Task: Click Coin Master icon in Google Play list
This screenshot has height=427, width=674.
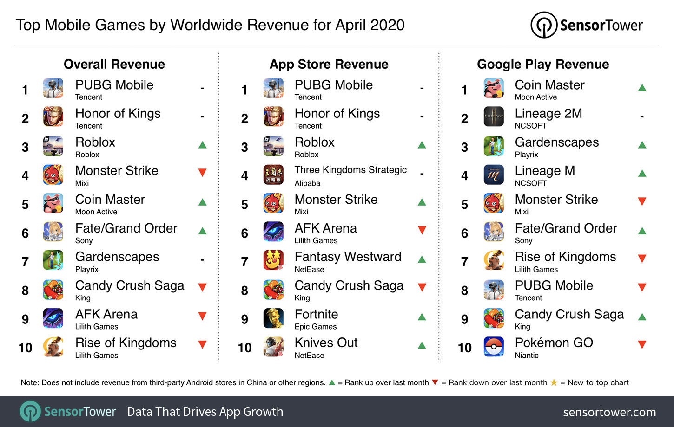Action: pyautogui.click(x=494, y=88)
